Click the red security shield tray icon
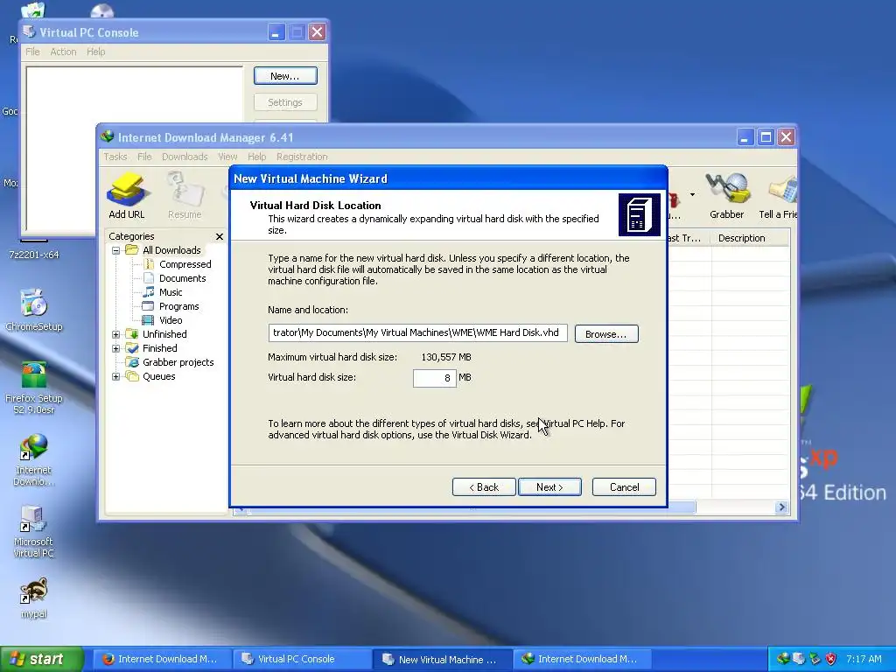 [x=831, y=659]
